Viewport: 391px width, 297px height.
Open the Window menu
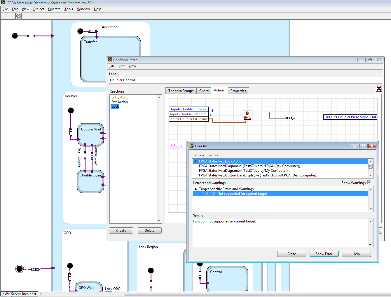click(83, 9)
